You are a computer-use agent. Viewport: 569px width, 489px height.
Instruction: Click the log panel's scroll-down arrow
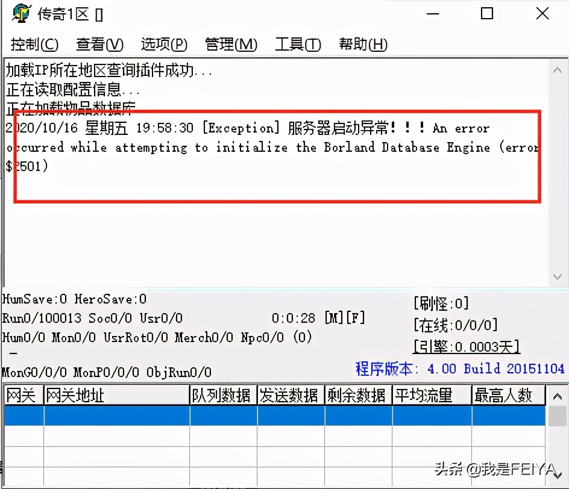click(x=557, y=277)
